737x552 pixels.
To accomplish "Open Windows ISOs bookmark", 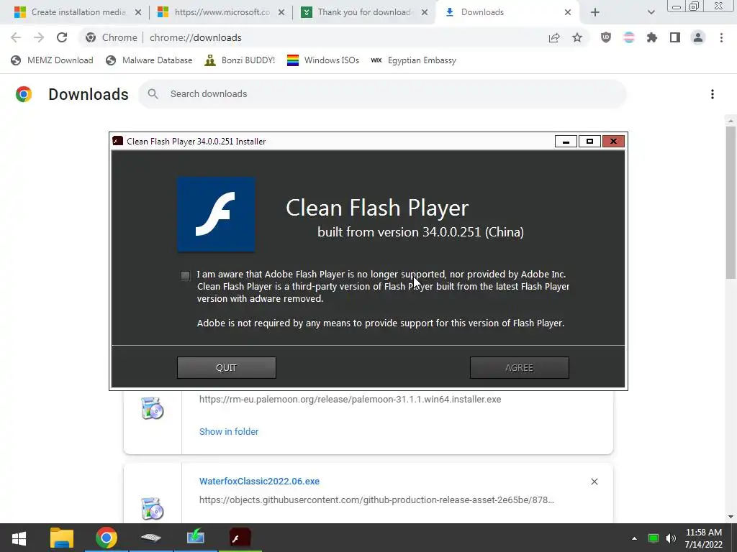I will coord(323,60).
